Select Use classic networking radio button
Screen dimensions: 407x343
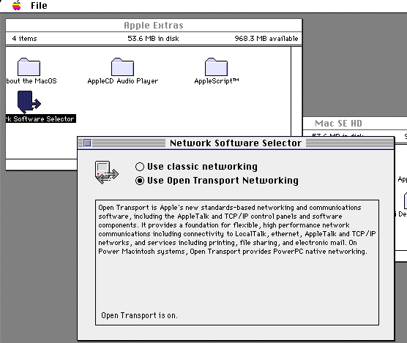140,167
